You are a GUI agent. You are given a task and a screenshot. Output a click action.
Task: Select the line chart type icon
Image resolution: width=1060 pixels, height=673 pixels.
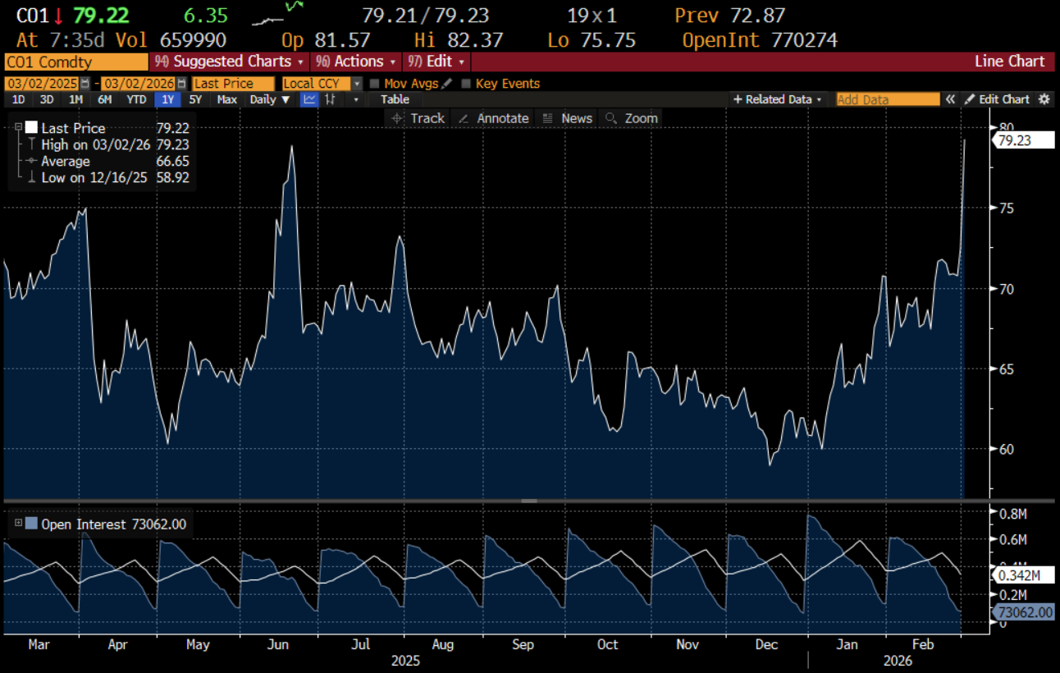coord(309,99)
